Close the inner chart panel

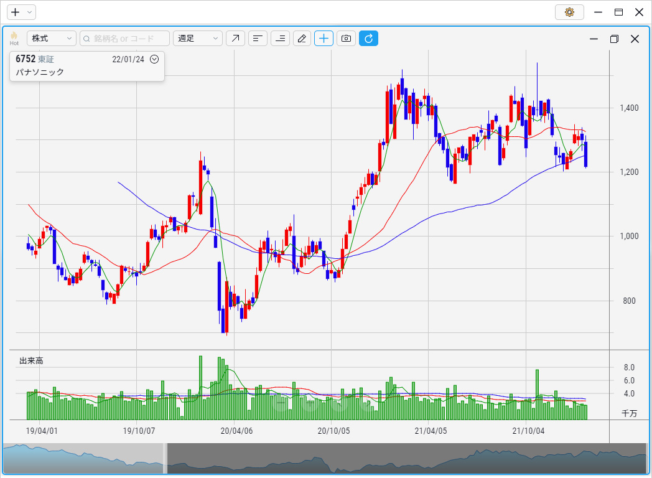point(635,39)
